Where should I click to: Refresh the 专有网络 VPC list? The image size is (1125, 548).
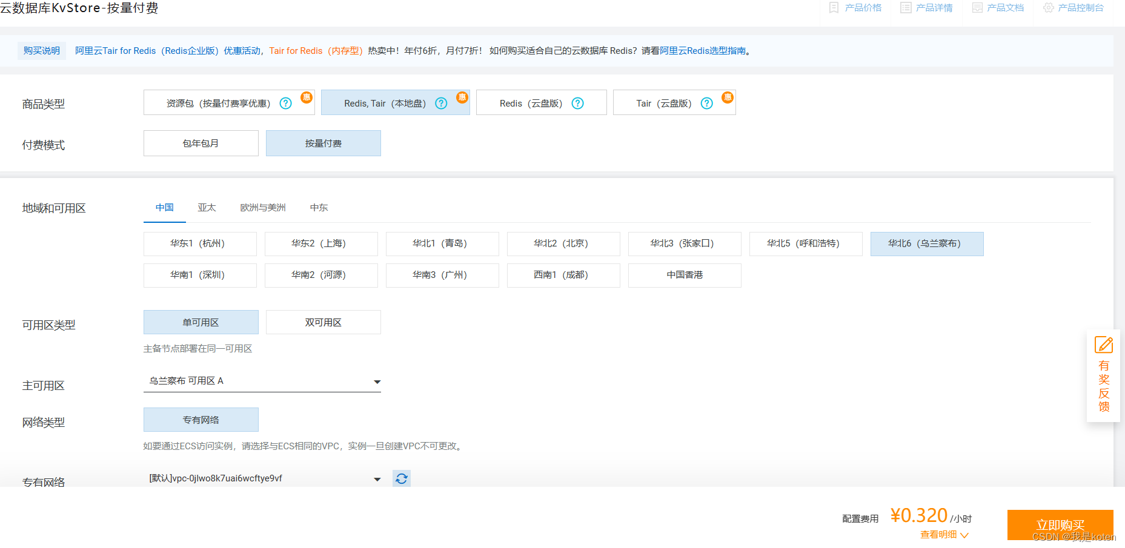coord(401,479)
